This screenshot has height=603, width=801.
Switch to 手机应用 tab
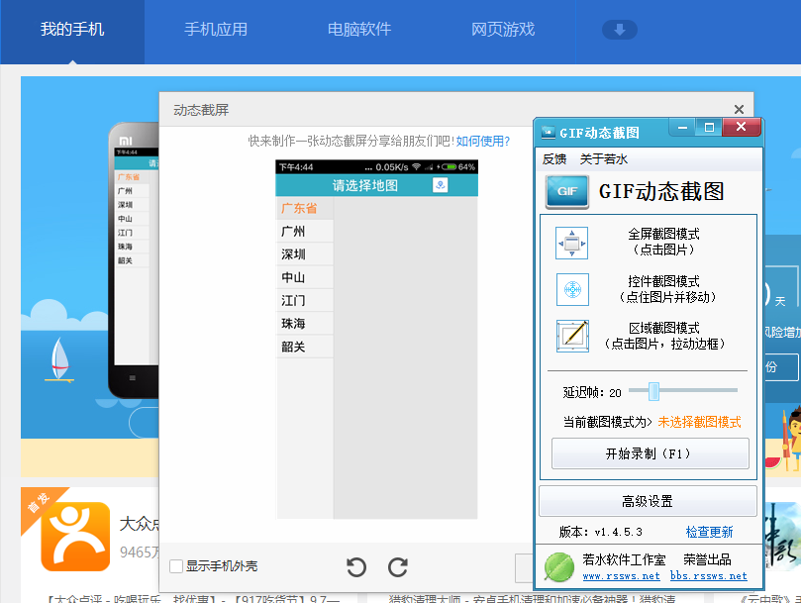[x=216, y=29]
